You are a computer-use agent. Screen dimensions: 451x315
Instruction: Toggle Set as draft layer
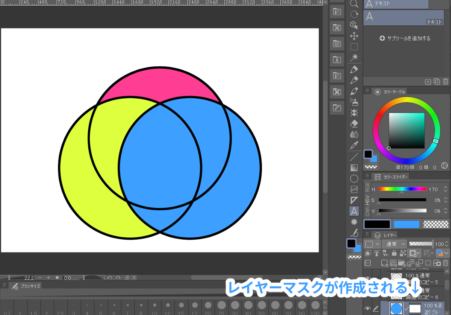(x=386, y=253)
